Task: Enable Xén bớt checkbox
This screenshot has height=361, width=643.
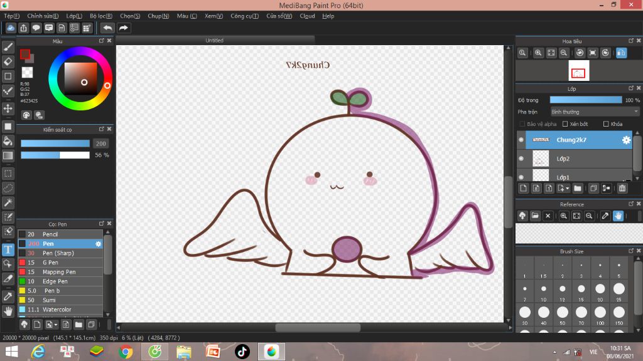Action: [565, 124]
